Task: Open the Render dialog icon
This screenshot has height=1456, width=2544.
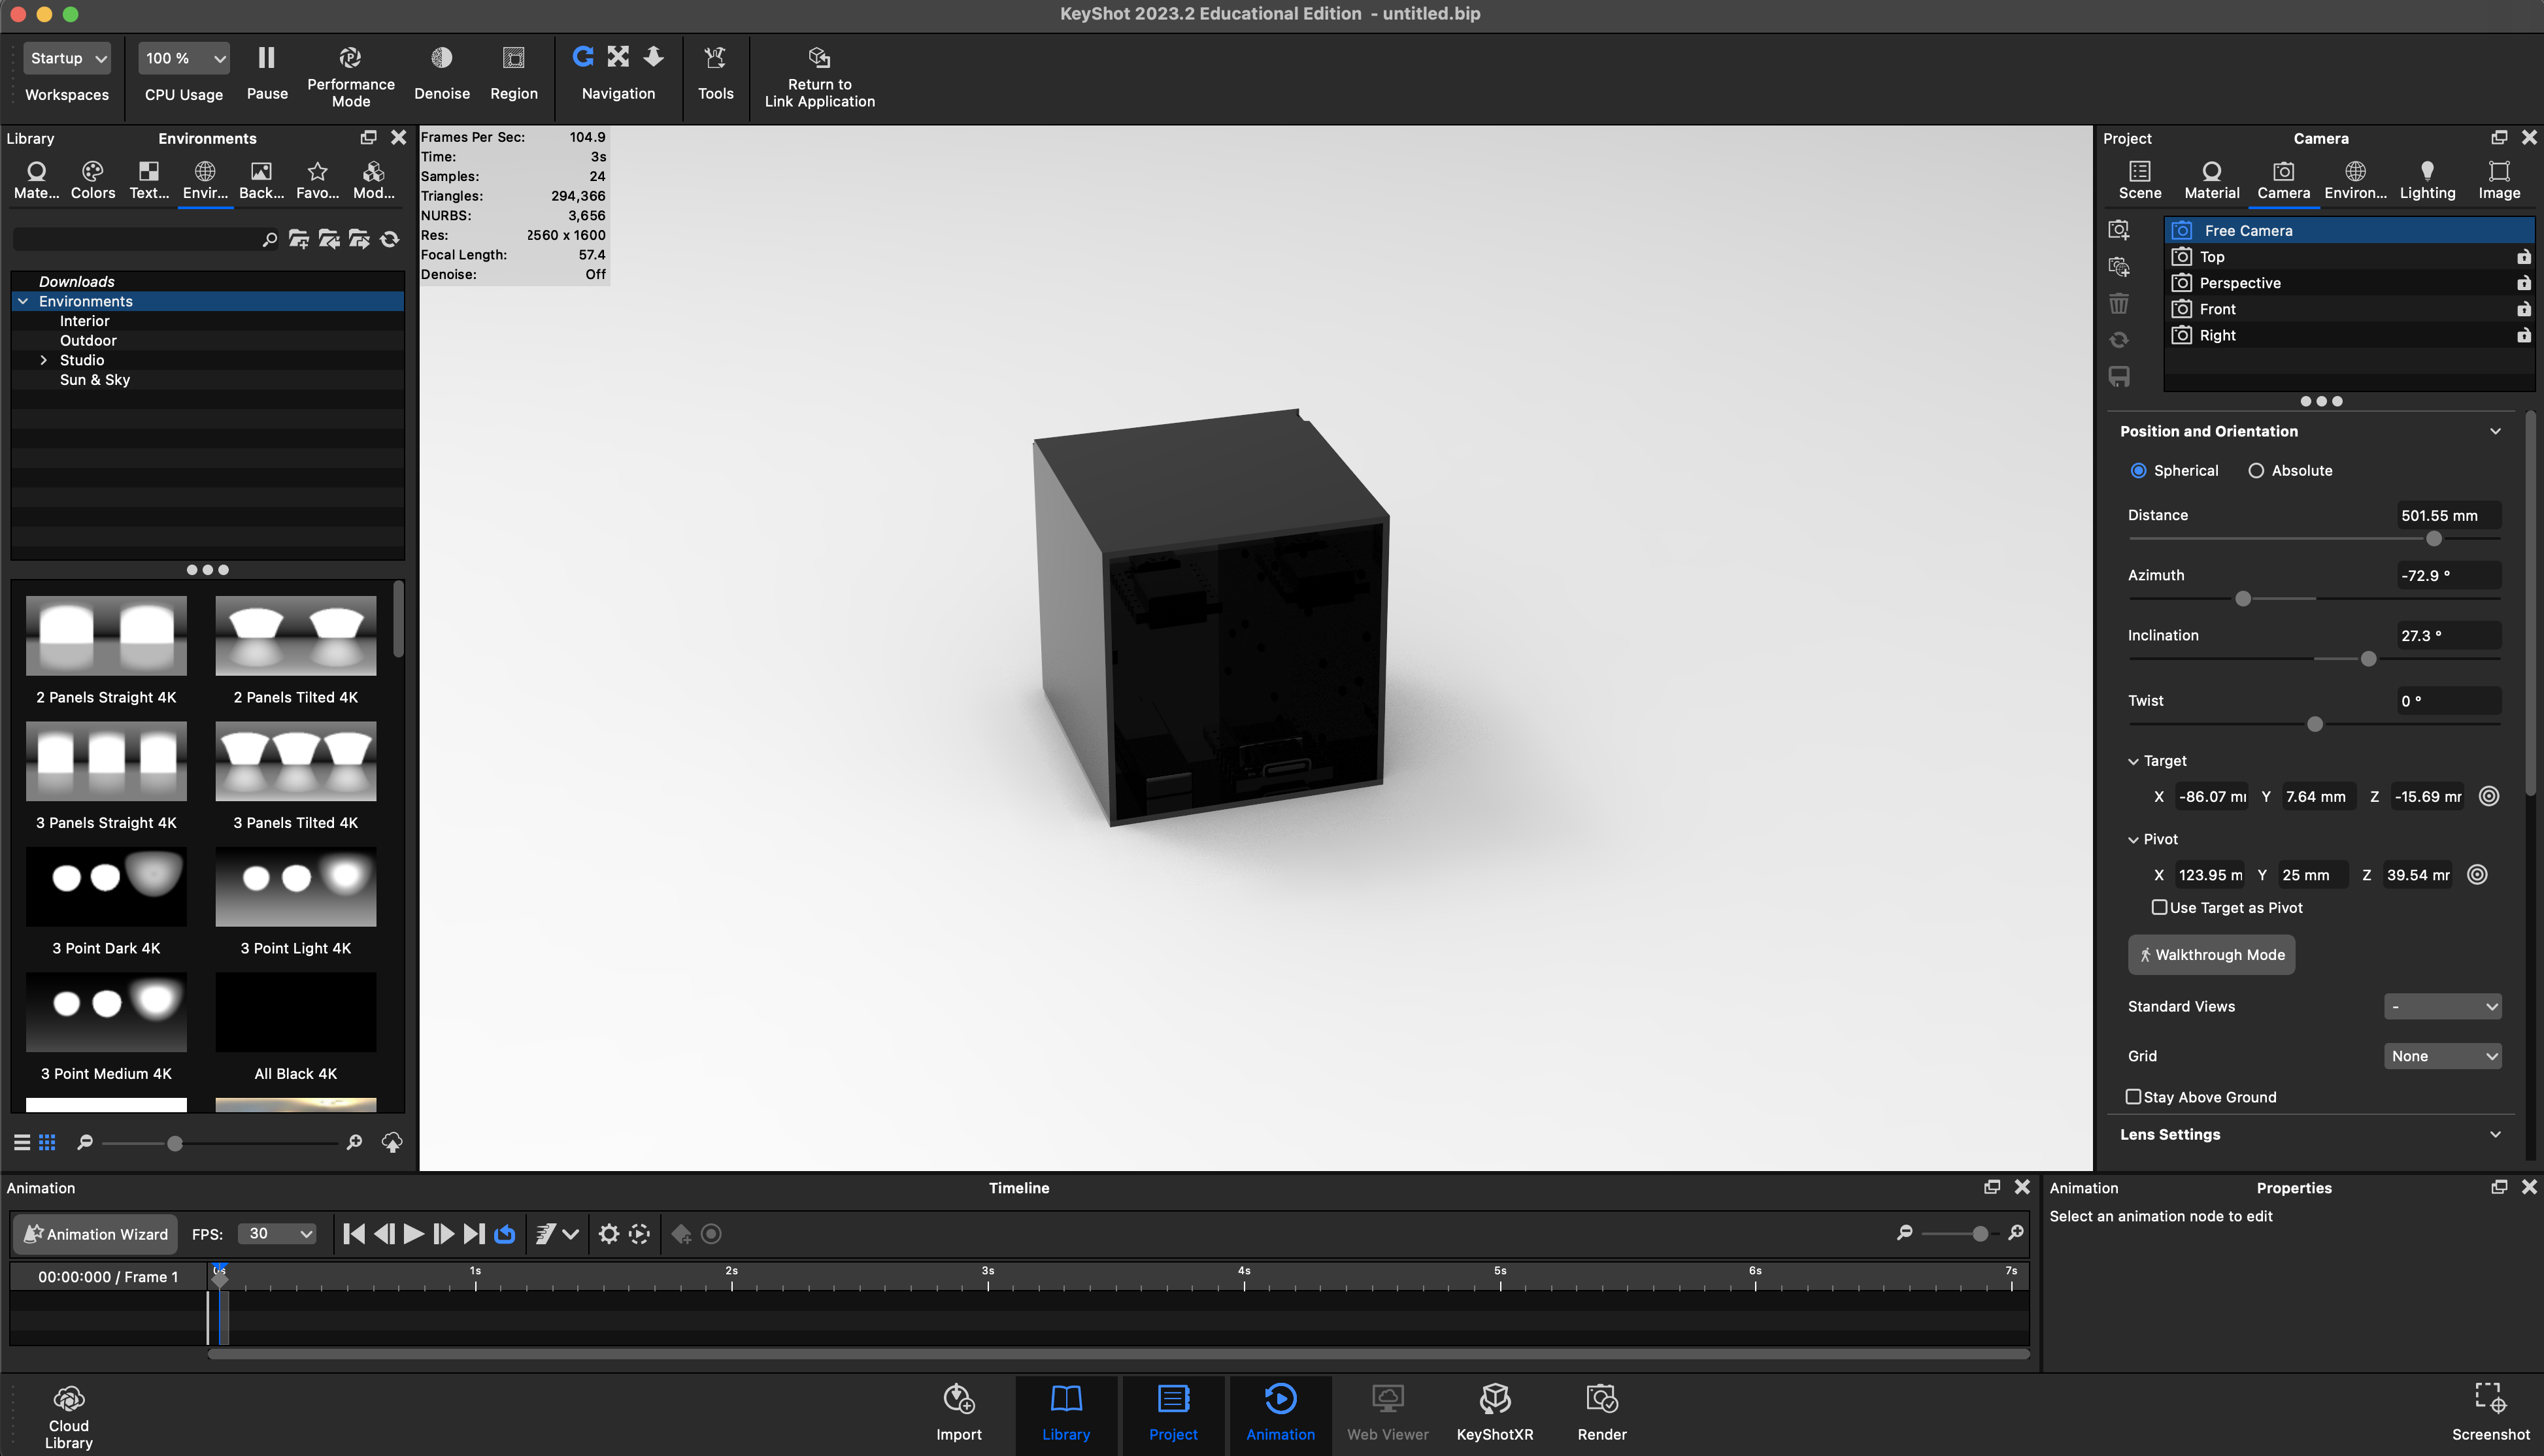Action: point(1601,1399)
